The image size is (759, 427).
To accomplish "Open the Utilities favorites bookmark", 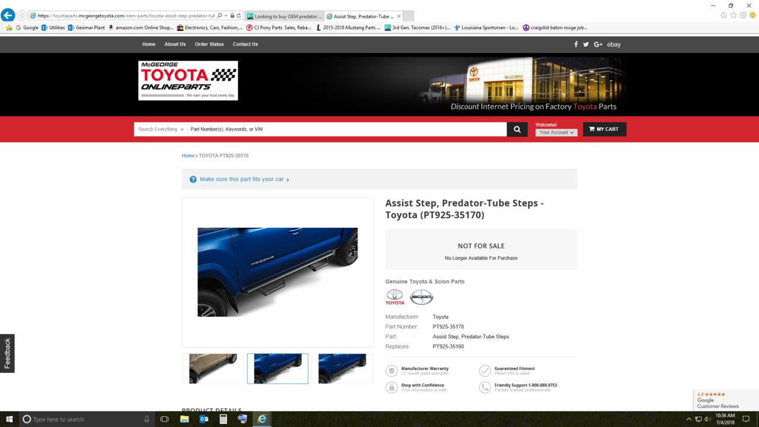I will [53, 28].
